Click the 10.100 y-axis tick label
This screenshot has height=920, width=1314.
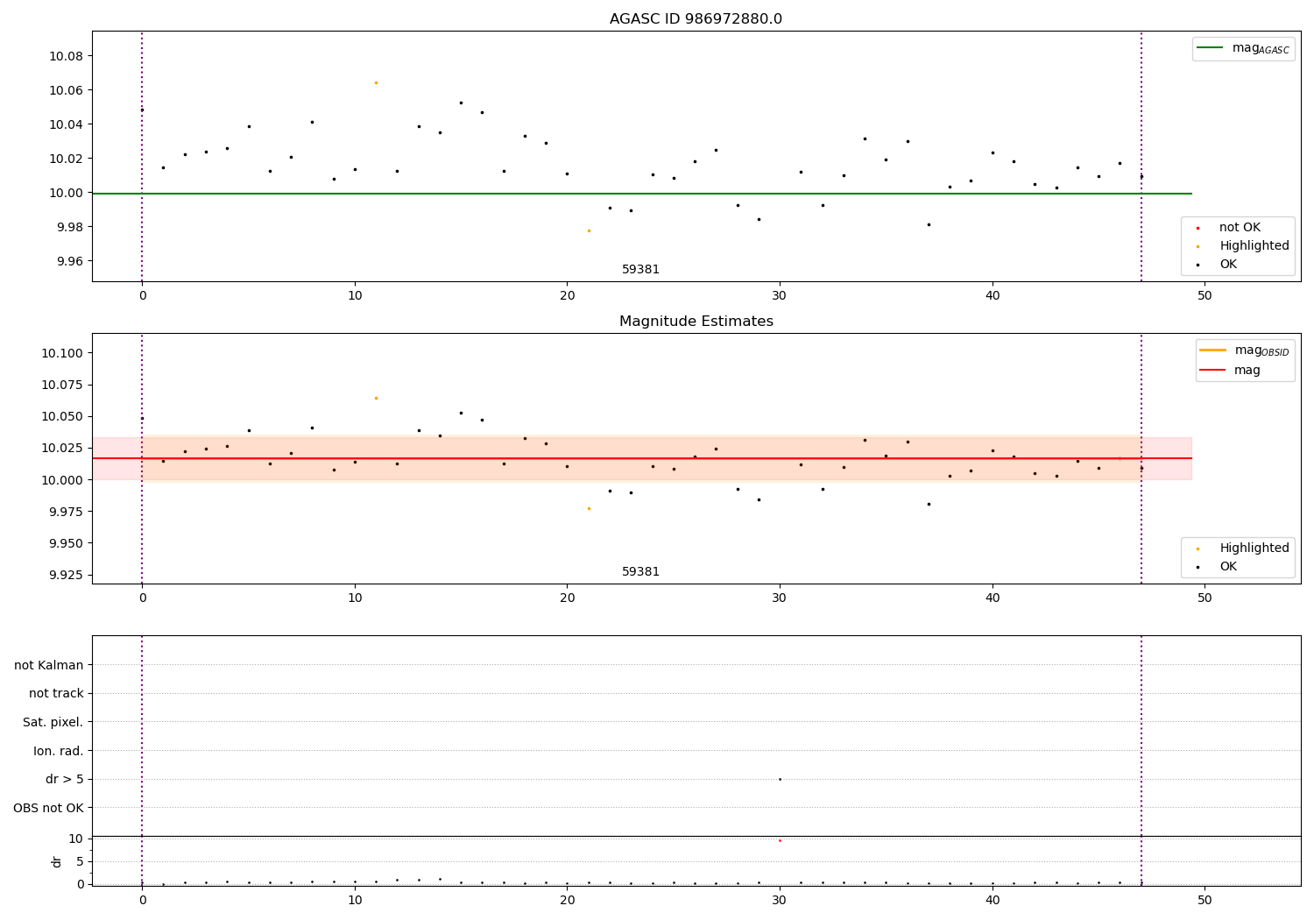click(x=62, y=353)
